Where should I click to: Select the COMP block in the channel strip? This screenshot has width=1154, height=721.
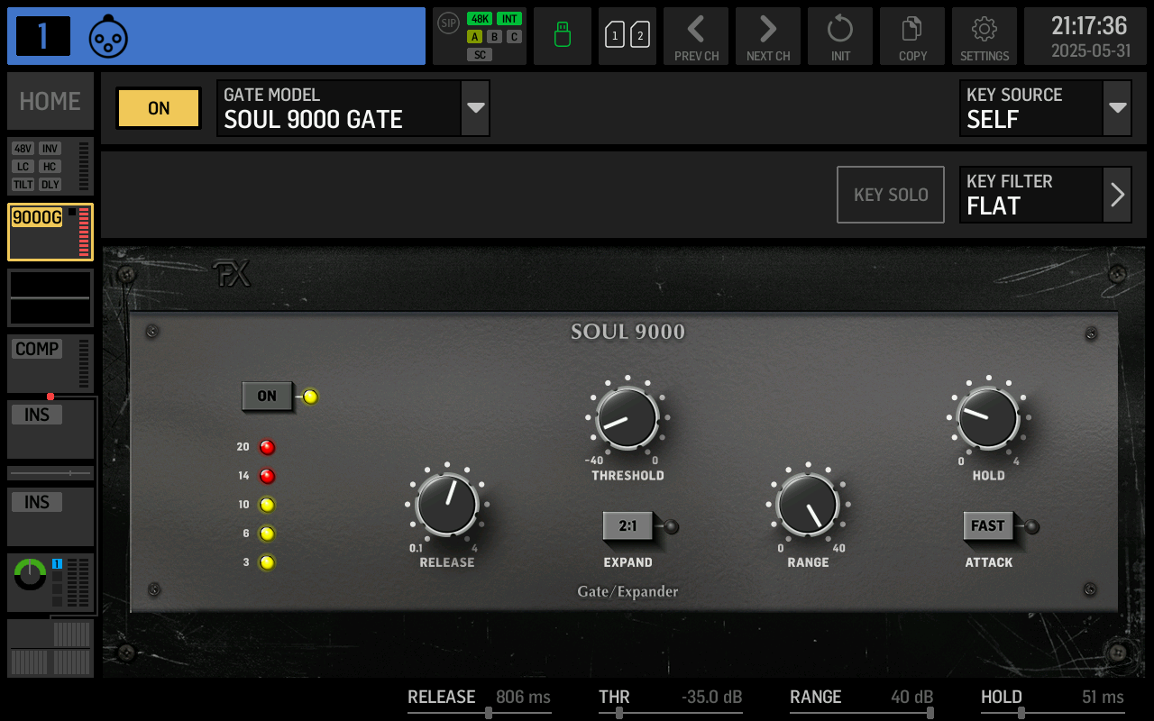click(x=50, y=360)
